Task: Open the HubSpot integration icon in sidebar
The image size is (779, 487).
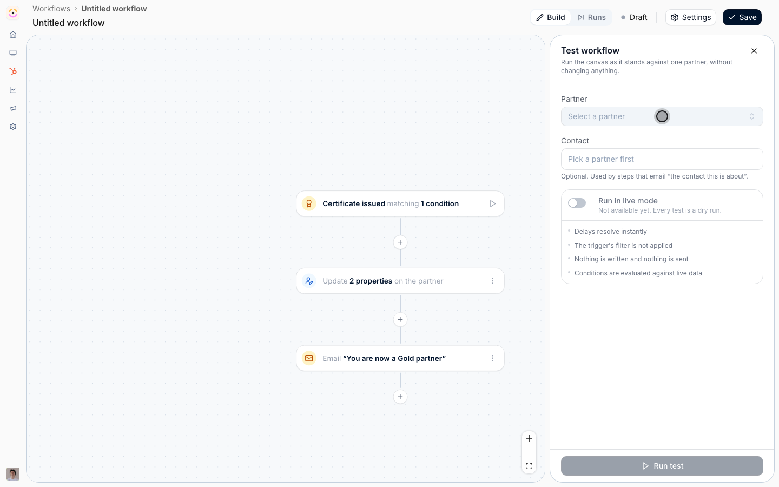Action: coord(13,71)
